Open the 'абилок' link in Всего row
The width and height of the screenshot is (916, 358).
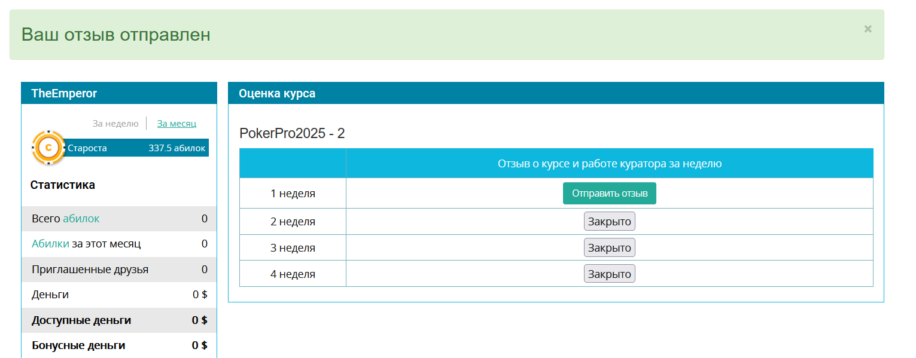point(81,219)
